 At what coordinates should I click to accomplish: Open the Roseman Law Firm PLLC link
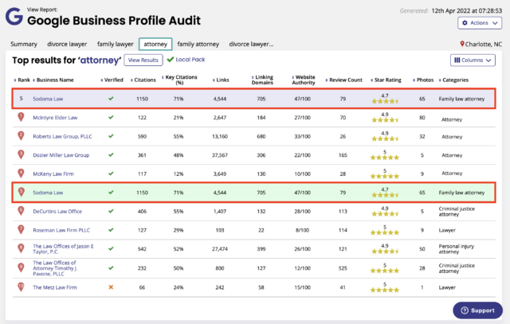tap(61, 230)
